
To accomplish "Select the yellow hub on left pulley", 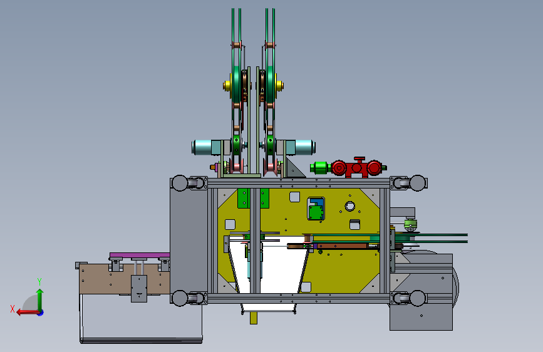I will (x=227, y=86).
